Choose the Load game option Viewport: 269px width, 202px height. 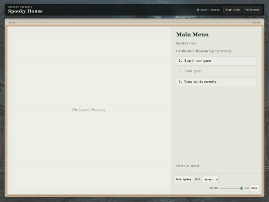[216, 71]
